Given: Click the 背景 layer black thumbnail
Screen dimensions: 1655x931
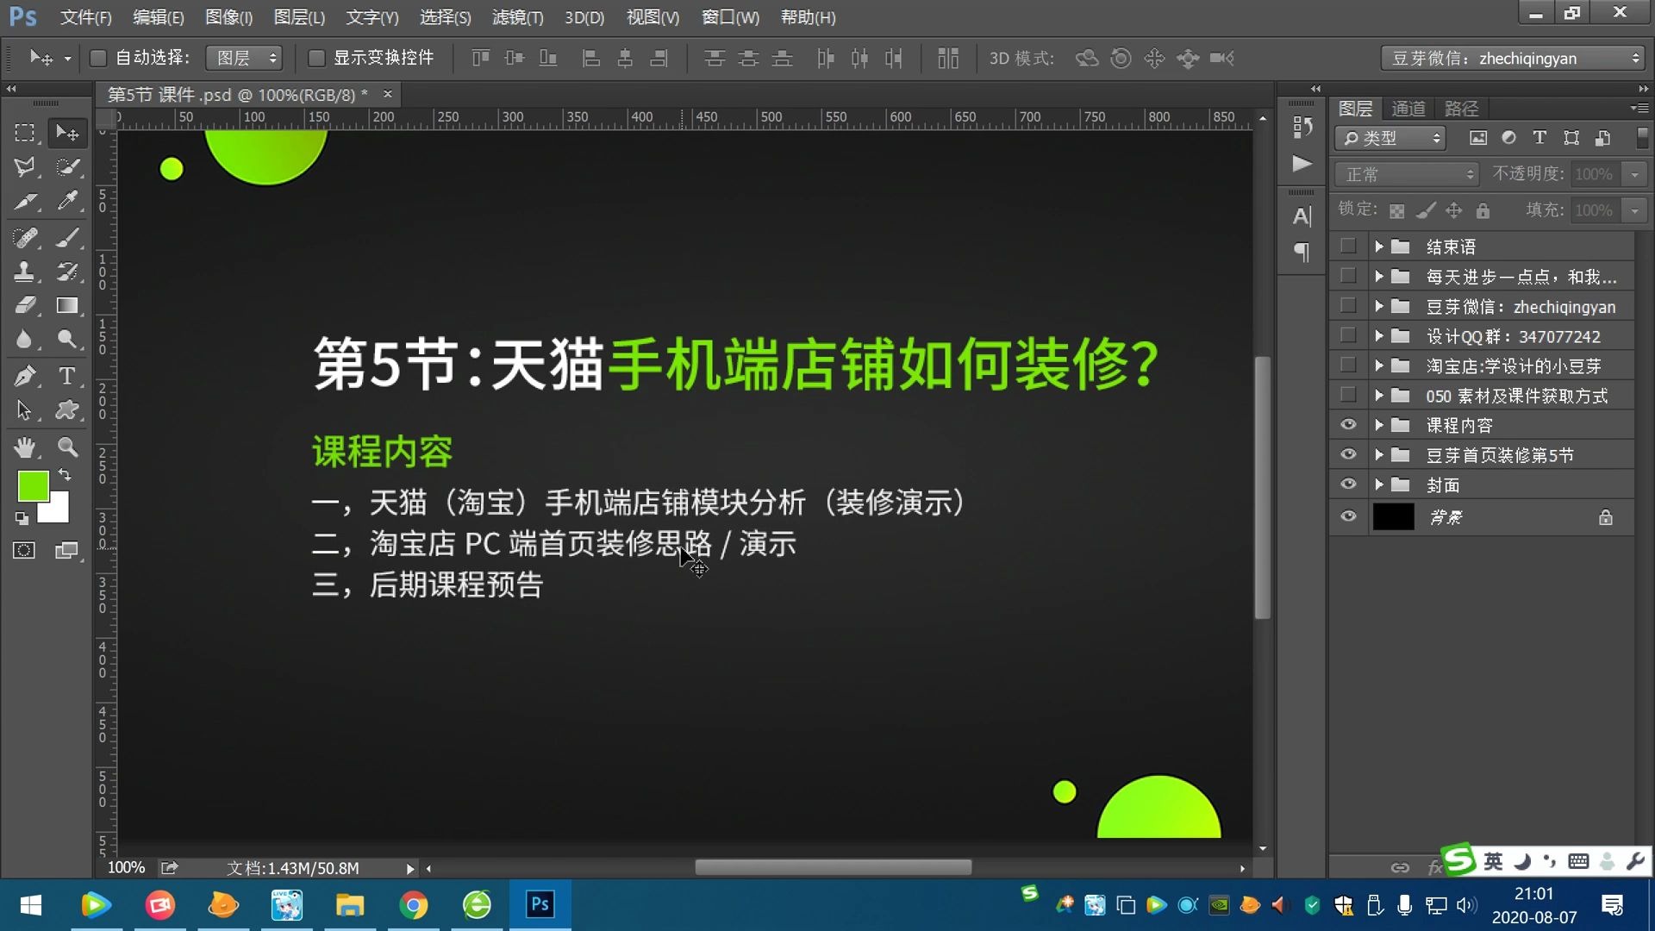Looking at the screenshot, I should coord(1393,516).
